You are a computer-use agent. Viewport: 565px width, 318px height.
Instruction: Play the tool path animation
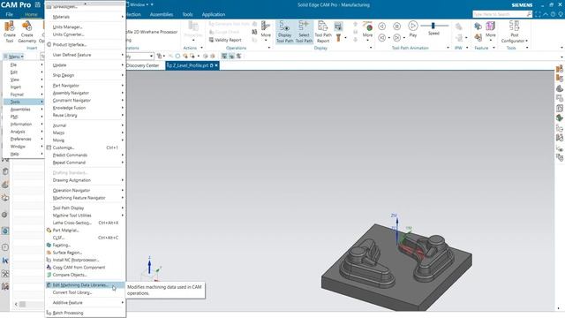(x=413, y=29)
